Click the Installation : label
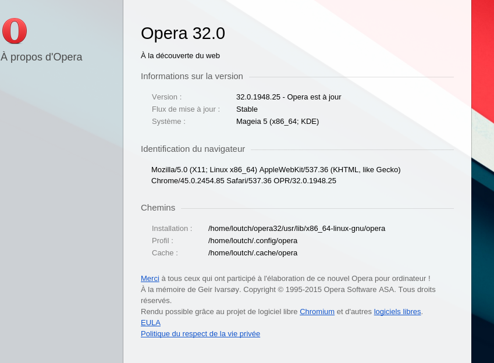The height and width of the screenshot is (363, 494). (x=172, y=229)
